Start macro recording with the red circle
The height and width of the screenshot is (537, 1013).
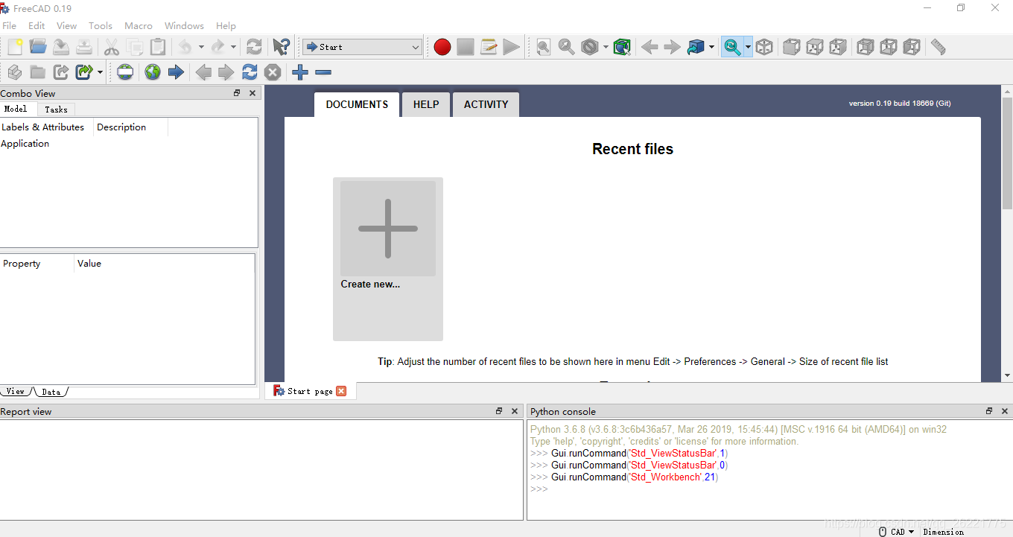(x=442, y=47)
